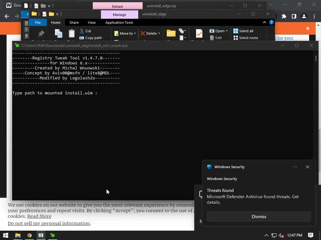The height and width of the screenshot is (240, 321).
Task: Open the Windows Start menu
Action: pyautogui.click(x=6, y=235)
